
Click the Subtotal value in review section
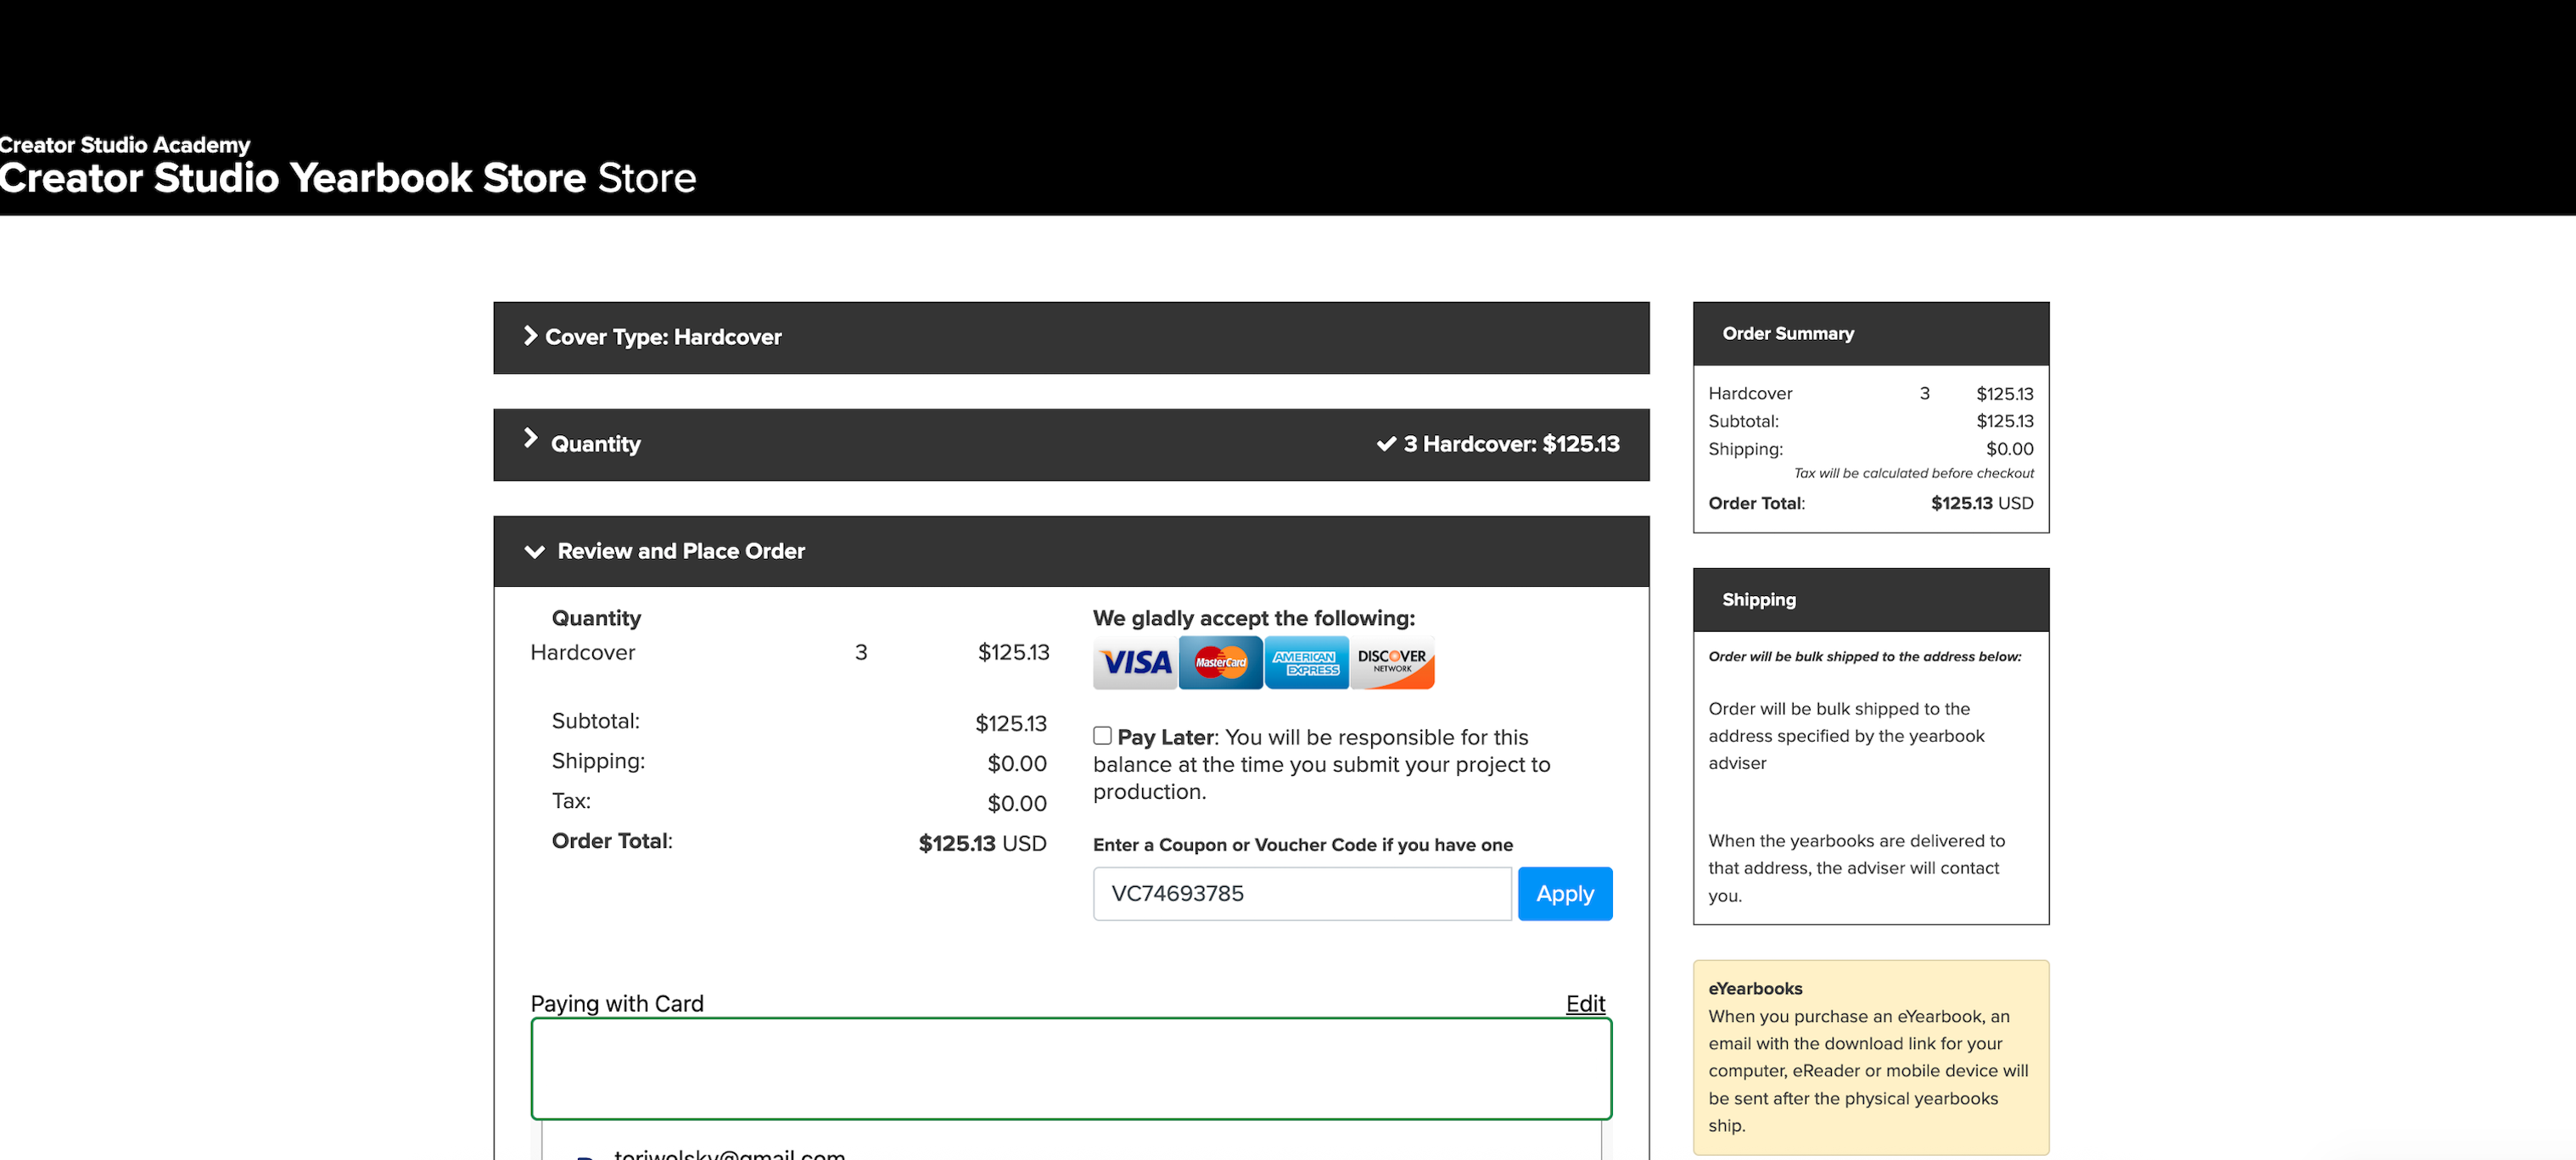click(x=1010, y=723)
